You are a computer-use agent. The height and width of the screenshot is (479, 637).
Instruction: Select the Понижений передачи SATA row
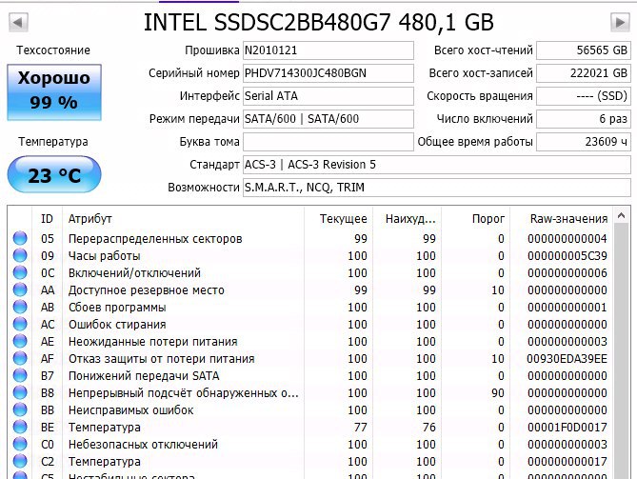click(x=310, y=375)
